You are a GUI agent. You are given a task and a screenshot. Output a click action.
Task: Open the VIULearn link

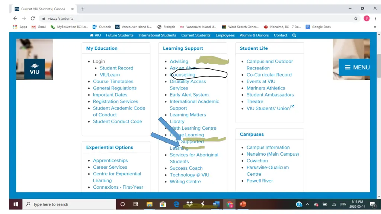click(110, 75)
